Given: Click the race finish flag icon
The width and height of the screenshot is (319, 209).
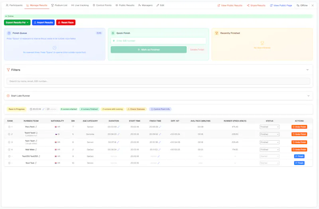Looking at the screenshot, I should [x=48, y=109].
